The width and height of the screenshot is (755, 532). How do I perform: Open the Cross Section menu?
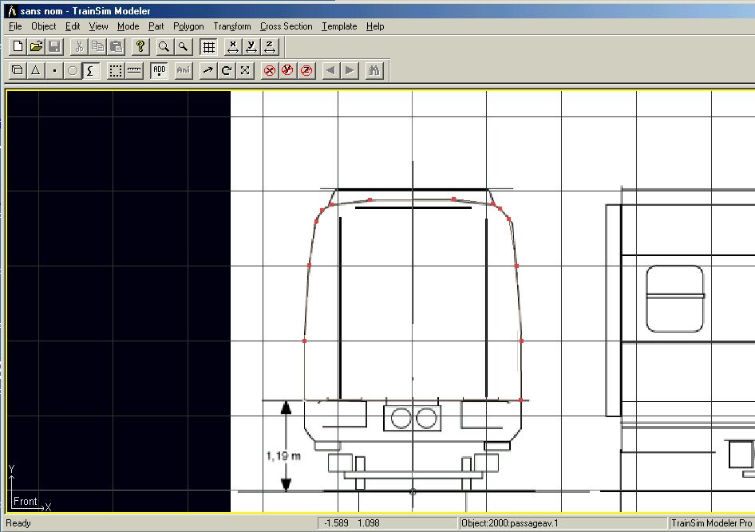point(286,26)
